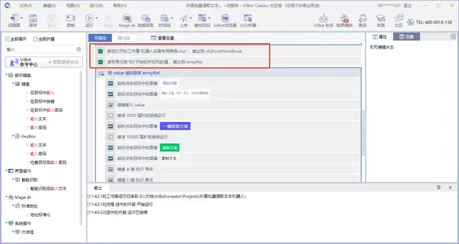
Task: Open the UiBot 助手 robot icon
Action: (323, 18)
